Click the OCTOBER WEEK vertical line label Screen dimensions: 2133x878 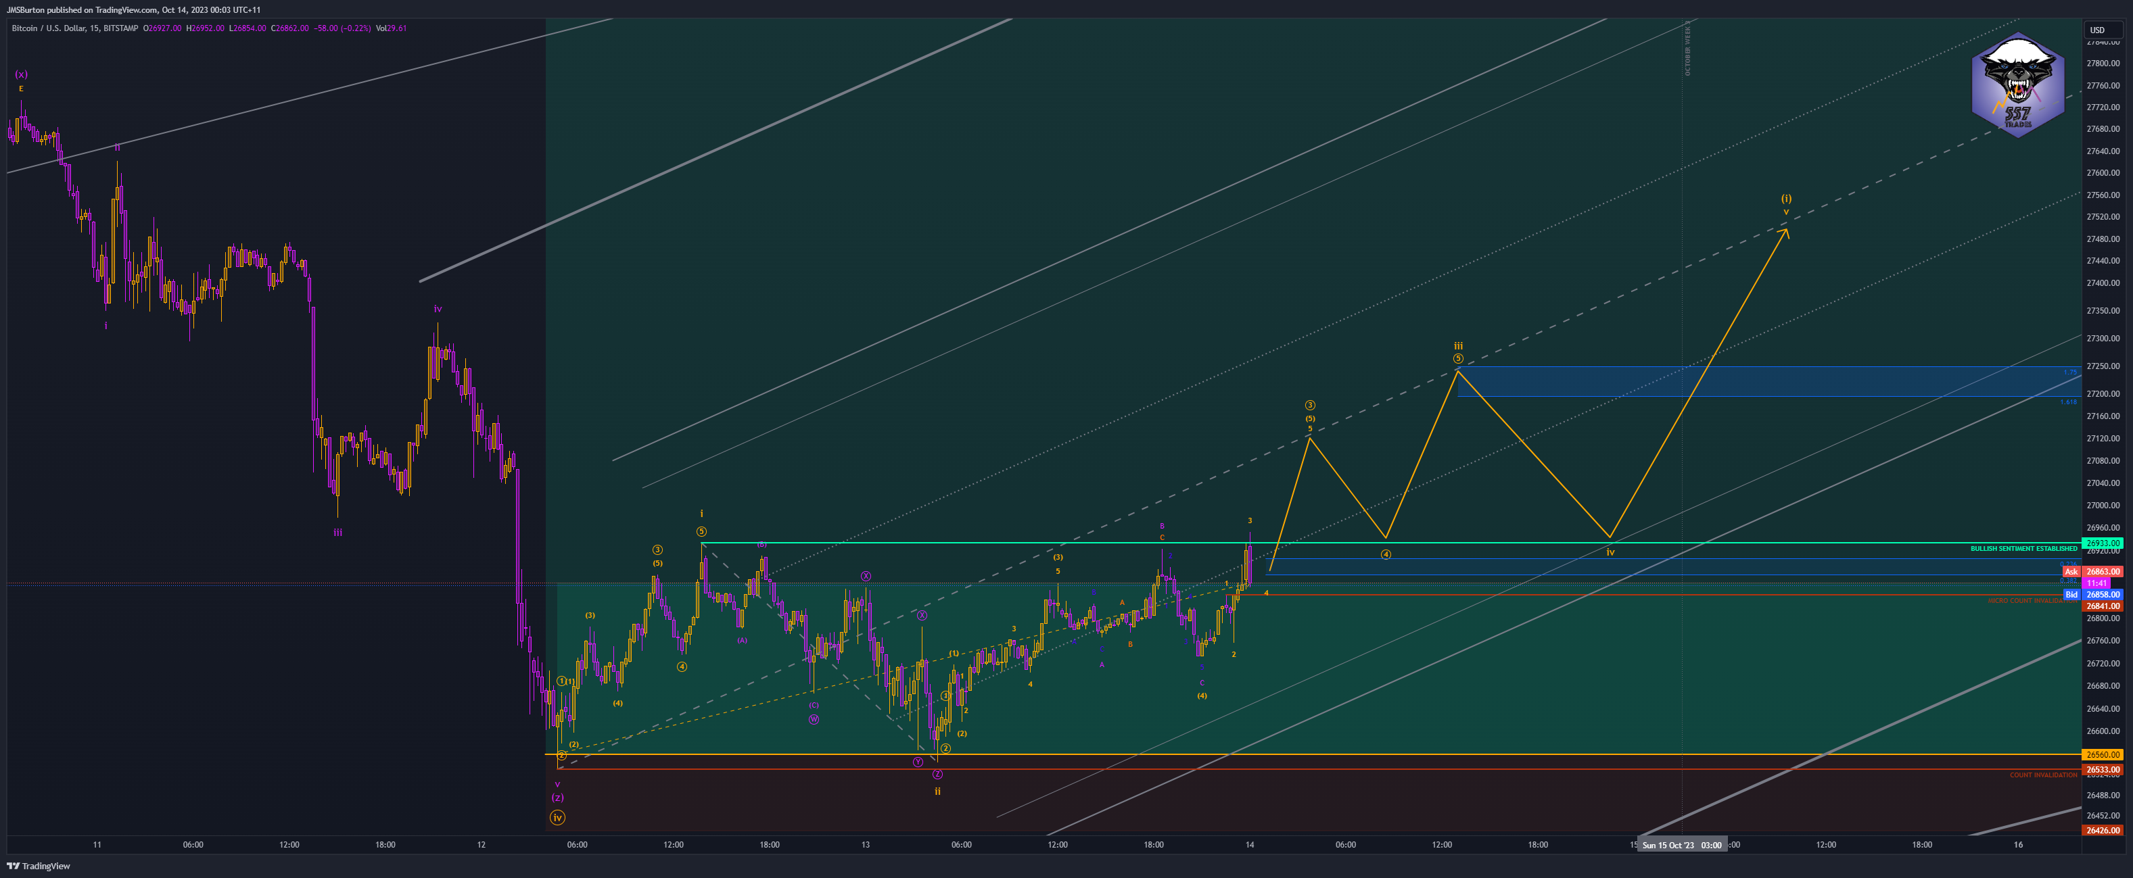(x=1687, y=48)
